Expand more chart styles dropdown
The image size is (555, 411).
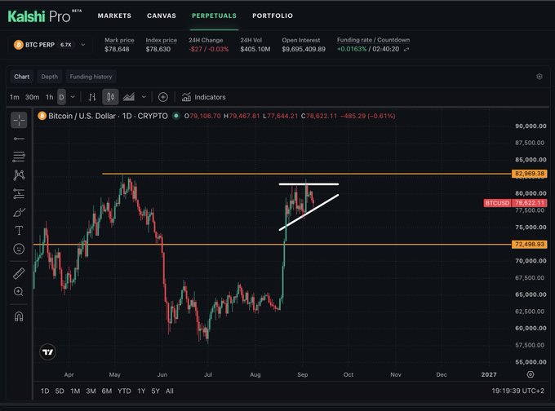click(x=144, y=97)
